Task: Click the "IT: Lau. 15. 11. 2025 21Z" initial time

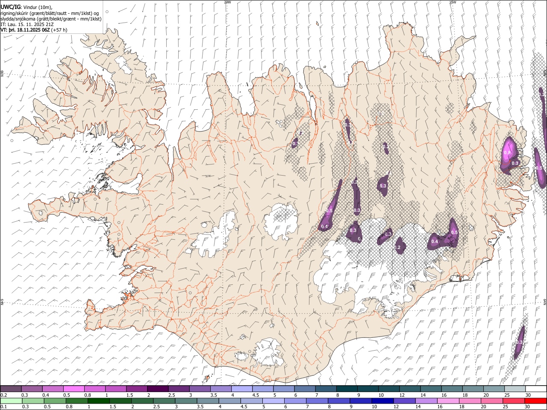Action: [x=27, y=25]
